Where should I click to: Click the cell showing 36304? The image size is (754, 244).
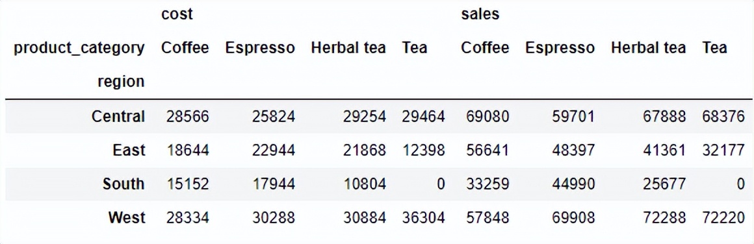tap(423, 217)
